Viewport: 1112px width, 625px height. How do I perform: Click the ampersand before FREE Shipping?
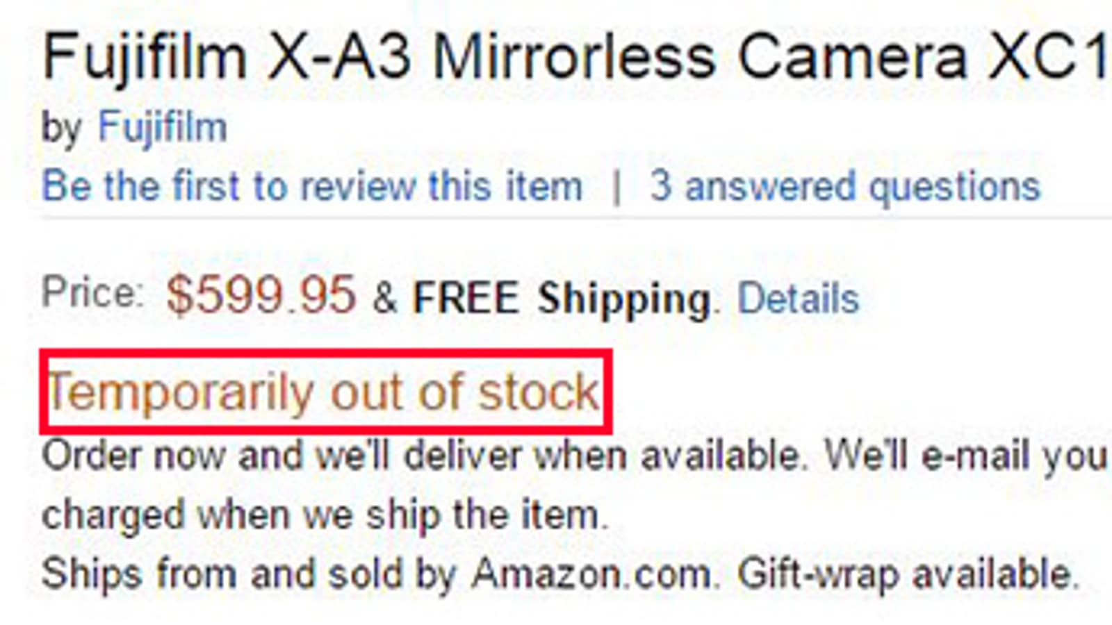pyautogui.click(x=384, y=299)
